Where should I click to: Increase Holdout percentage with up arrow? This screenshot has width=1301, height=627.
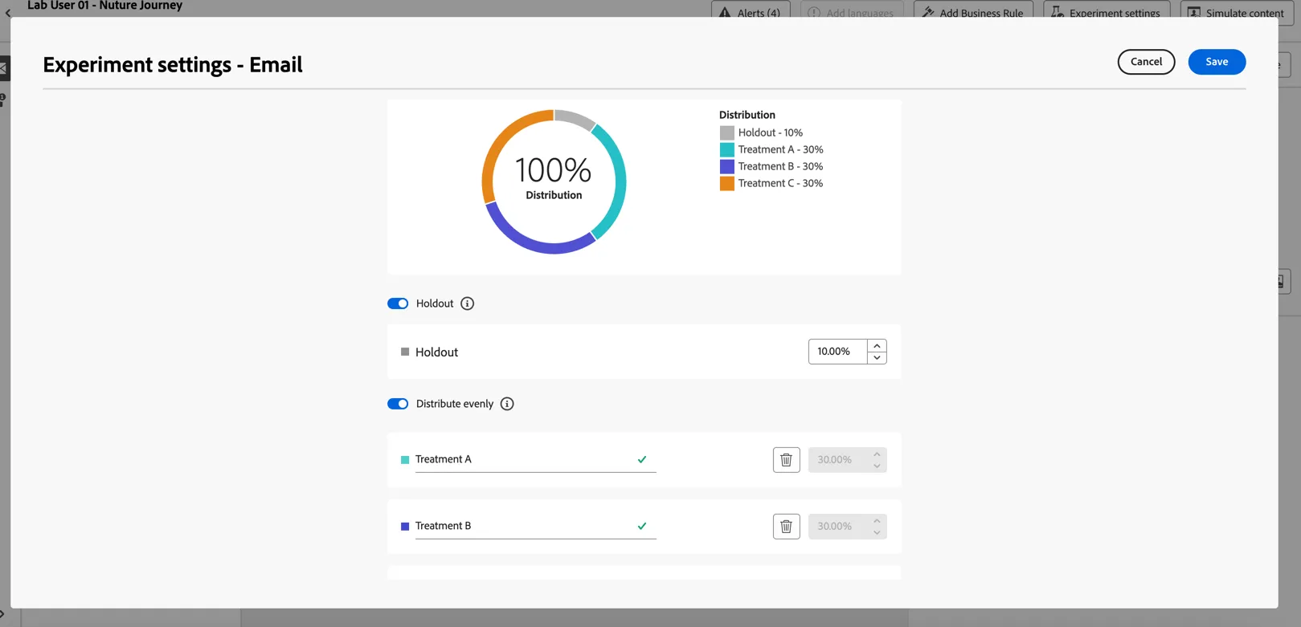pyautogui.click(x=877, y=345)
